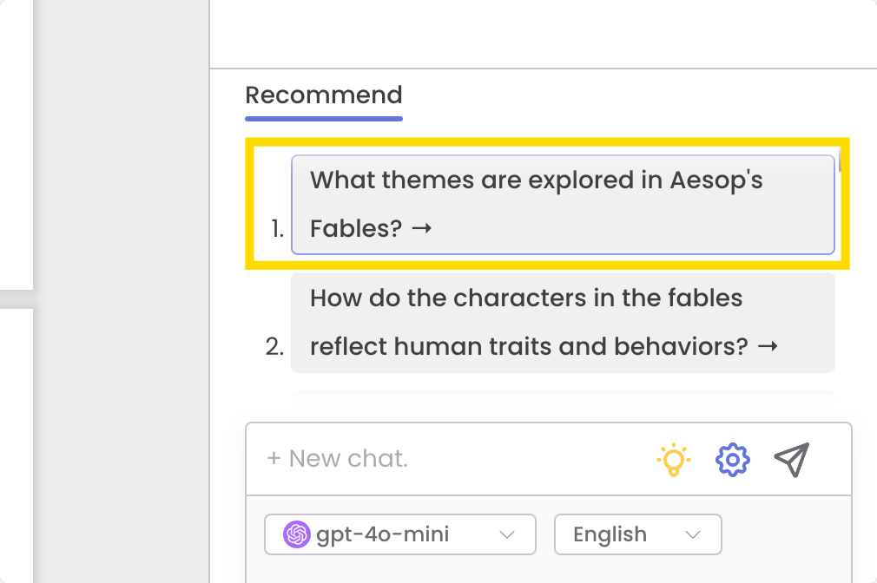The width and height of the screenshot is (877, 583).
Task: Click the arrow after "Fables?"
Action: (421, 228)
